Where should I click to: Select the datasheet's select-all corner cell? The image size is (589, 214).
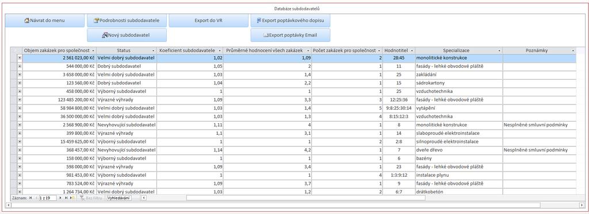coord(16,50)
